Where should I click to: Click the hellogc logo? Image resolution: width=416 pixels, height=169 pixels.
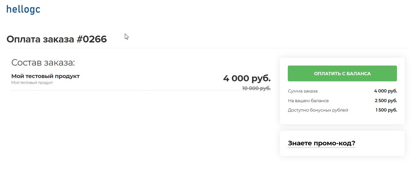pos(23,9)
